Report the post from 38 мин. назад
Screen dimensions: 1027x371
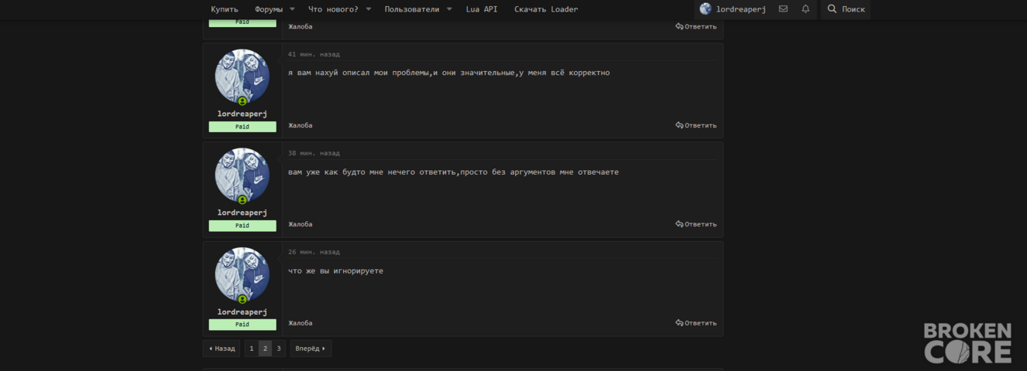301,224
